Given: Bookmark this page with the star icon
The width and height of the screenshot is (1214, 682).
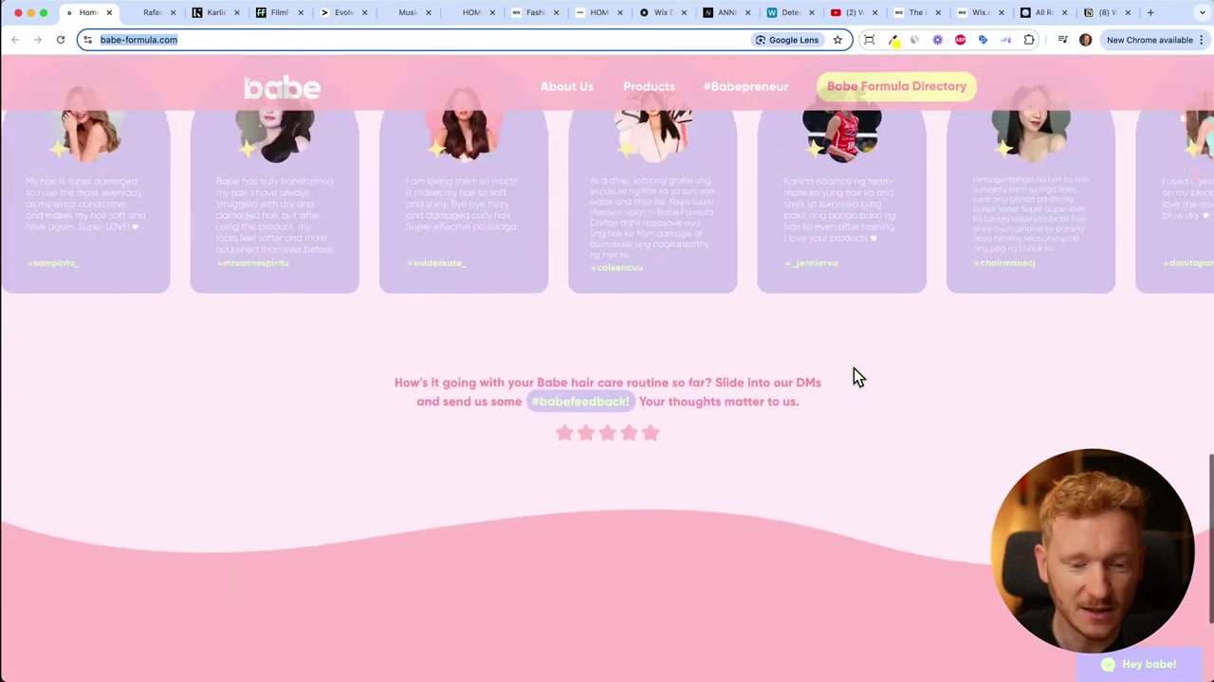Looking at the screenshot, I should [x=837, y=40].
